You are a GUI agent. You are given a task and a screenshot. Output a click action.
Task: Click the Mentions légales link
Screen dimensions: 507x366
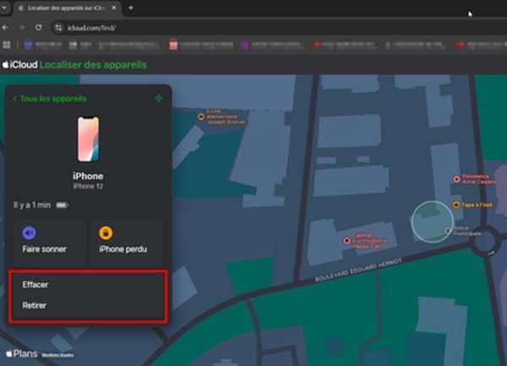[57, 355]
